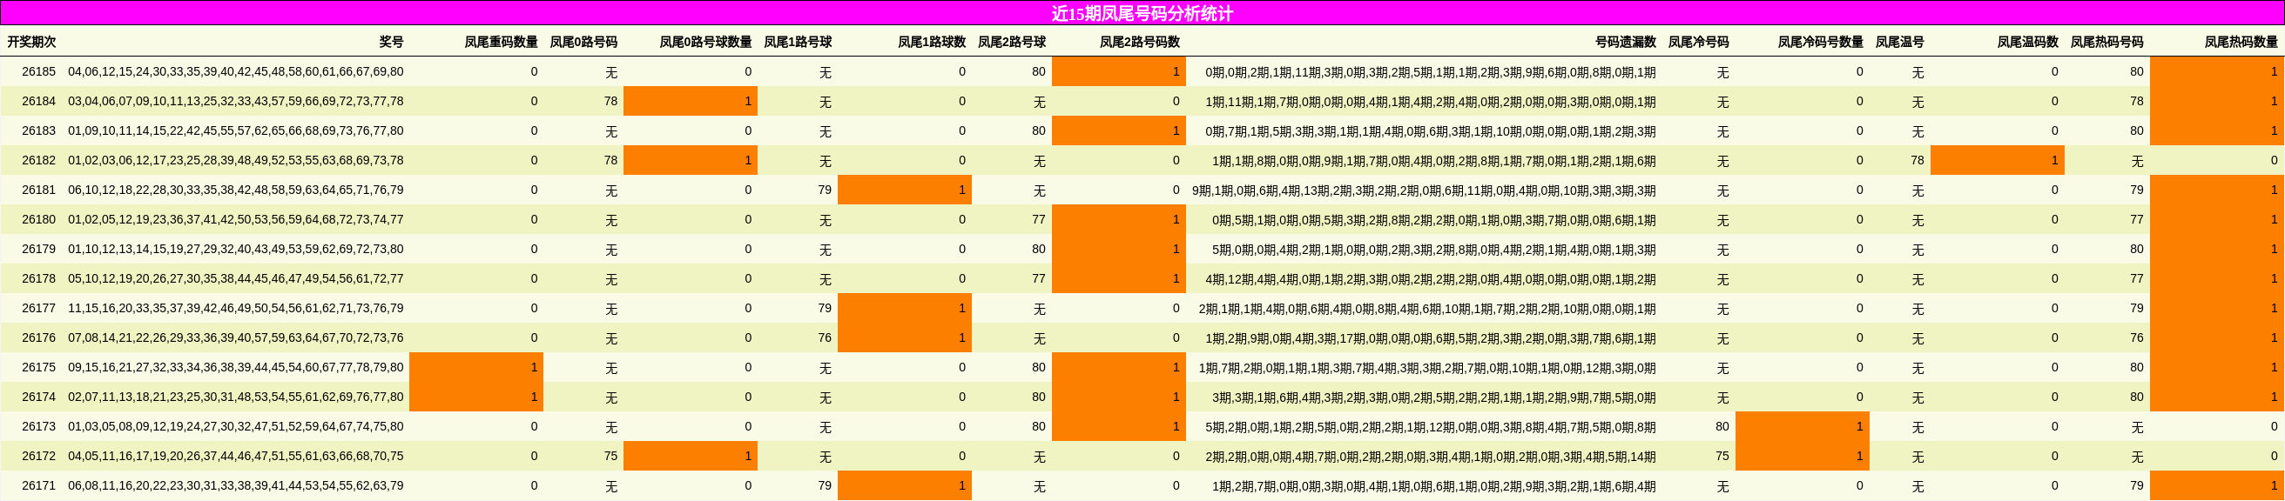
Task: Click orange 凤尾0路号球数量 cell in row 26184
Action: pyautogui.click(x=690, y=101)
